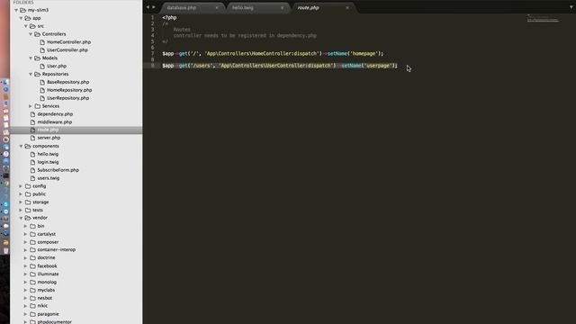Collapse the Controllers folder

pos(31,34)
